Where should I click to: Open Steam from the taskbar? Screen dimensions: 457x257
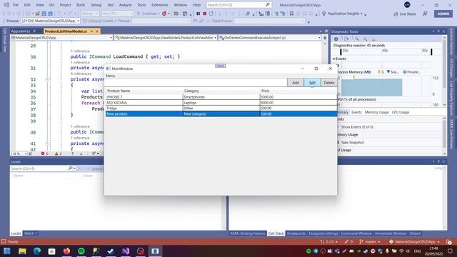(x=111, y=251)
